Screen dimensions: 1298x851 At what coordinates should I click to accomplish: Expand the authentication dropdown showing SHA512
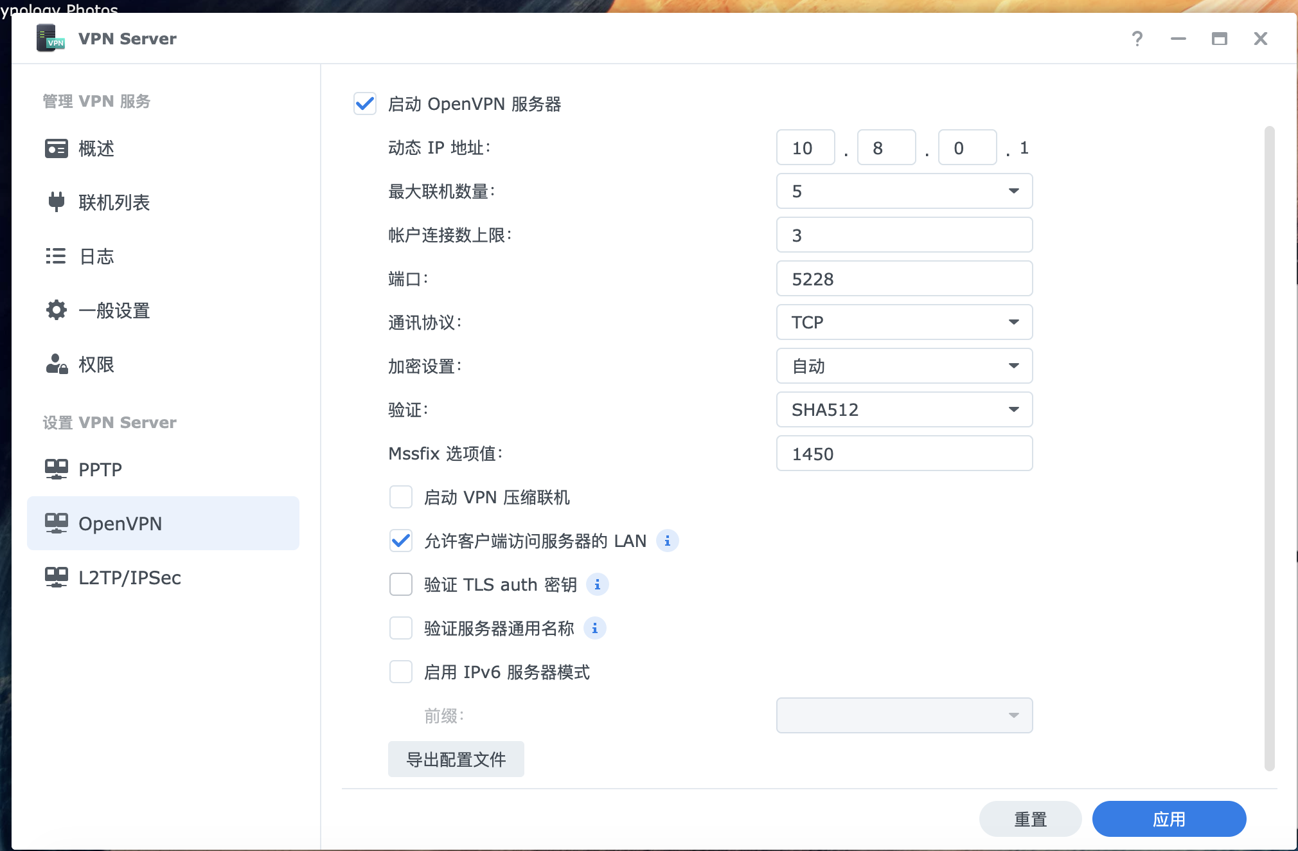(x=903, y=410)
